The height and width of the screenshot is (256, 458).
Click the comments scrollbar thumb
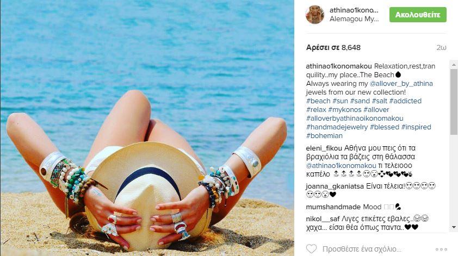coord(454,102)
